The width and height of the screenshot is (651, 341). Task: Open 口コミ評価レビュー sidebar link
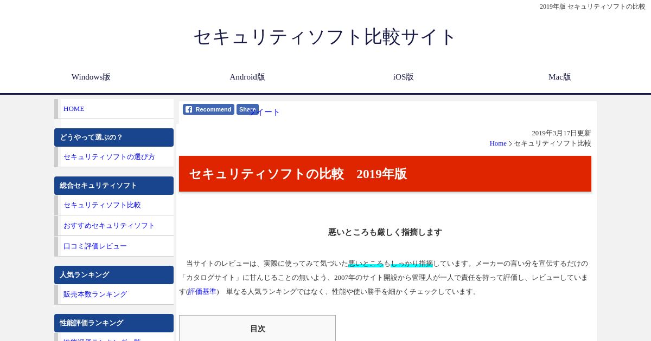pyautogui.click(x=114, y=246)
